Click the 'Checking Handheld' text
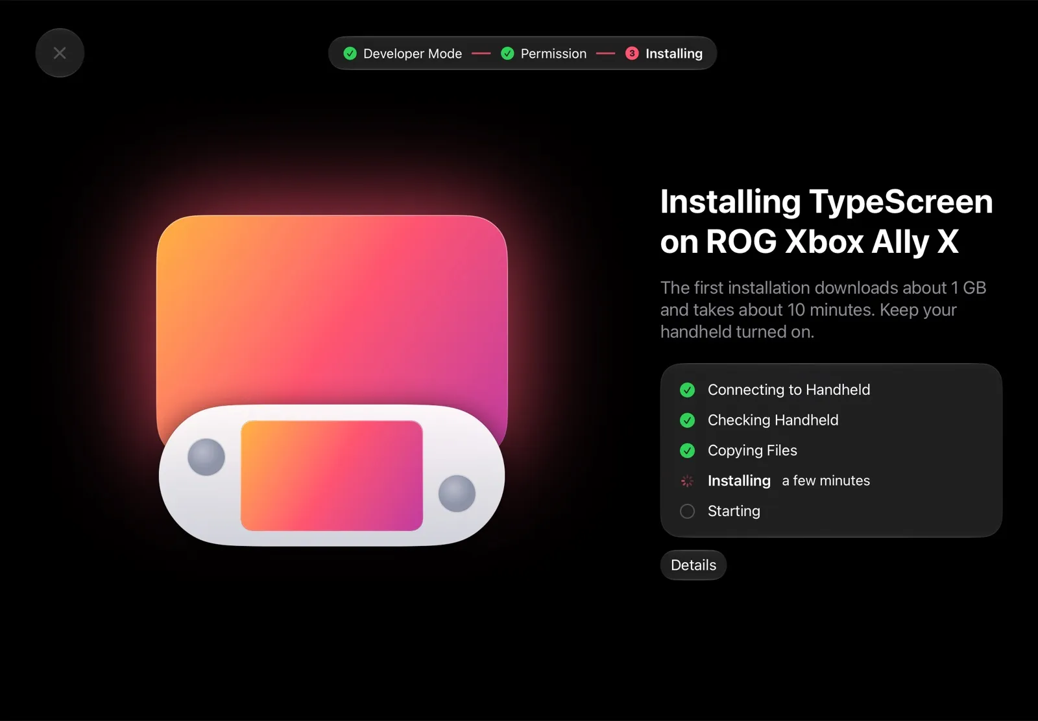1038x721 pixels. click(x=773, y=420)
